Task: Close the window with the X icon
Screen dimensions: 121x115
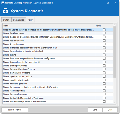Action: tap(115, 3)
